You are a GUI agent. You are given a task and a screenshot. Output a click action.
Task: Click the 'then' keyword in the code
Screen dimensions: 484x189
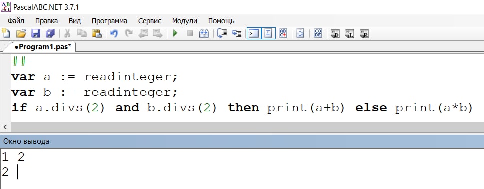coord(243,107)
